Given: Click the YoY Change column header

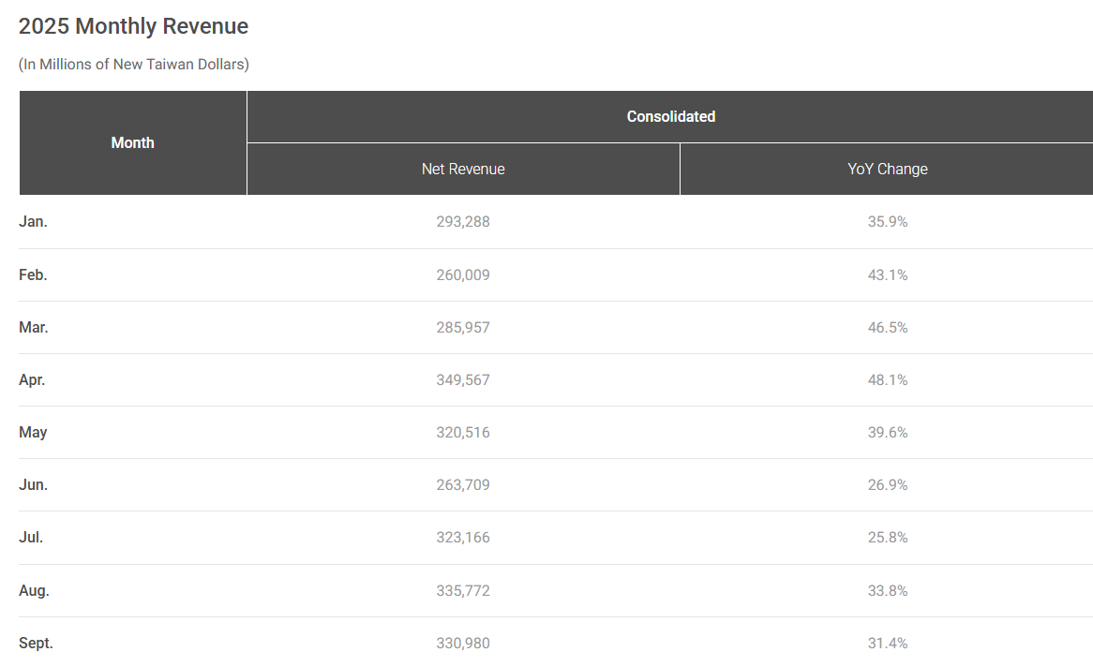Looking at the screenshot, I should coord(888,170).
